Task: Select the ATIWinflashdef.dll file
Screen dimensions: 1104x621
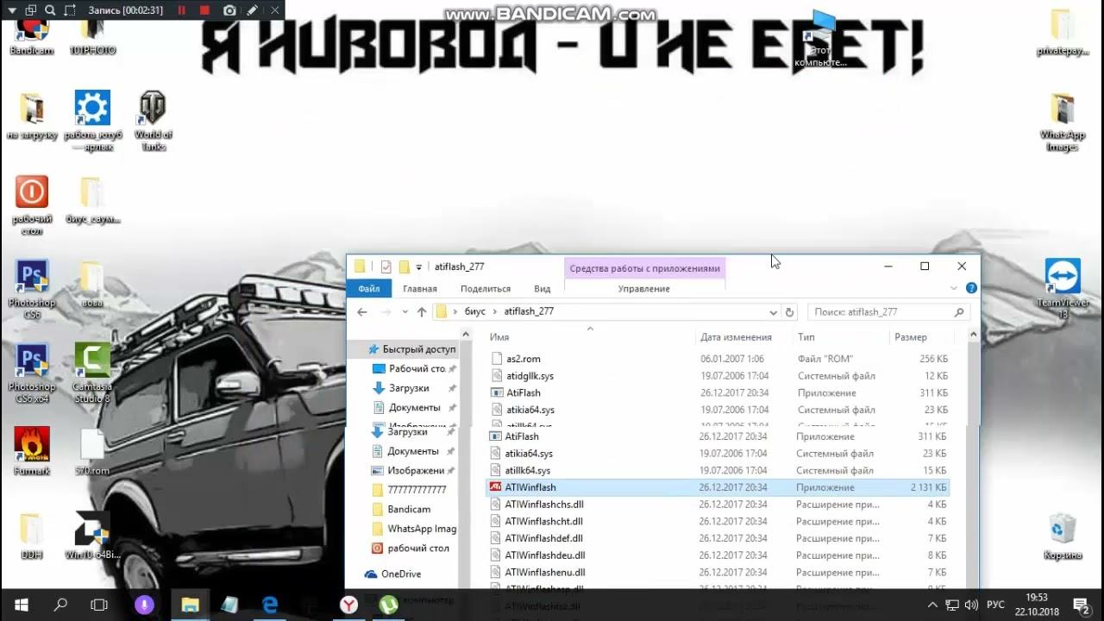Action: pyautogui.click(x=718, y=538)
